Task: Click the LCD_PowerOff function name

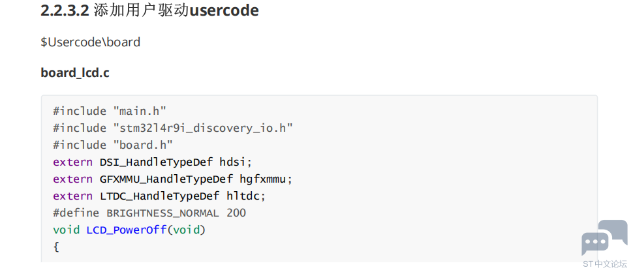Action: 127,230
